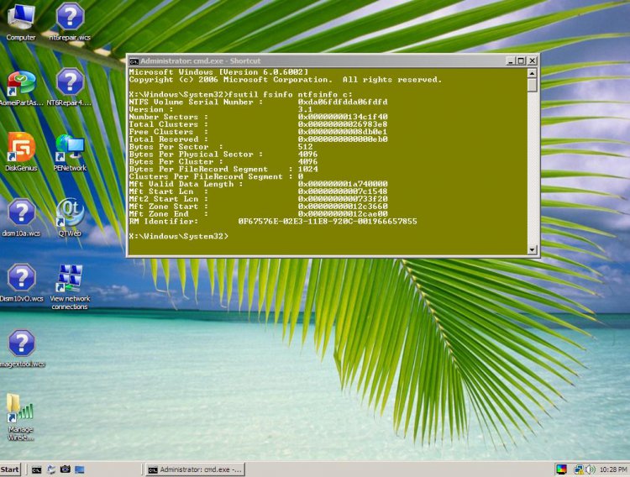This screenshot has height=477, width=630.
Task: Click the RM Identifier GUID text
Action: point(328,222)
